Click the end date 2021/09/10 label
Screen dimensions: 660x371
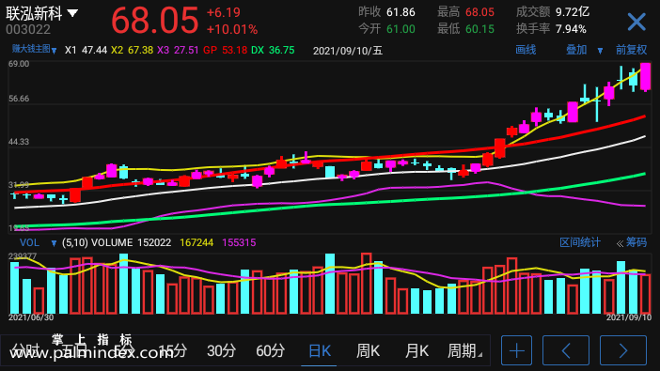[x=628, y=317]
